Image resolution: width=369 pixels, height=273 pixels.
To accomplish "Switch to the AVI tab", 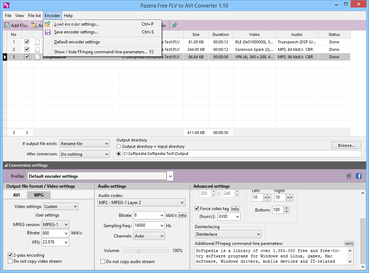I will click(16, 195).
